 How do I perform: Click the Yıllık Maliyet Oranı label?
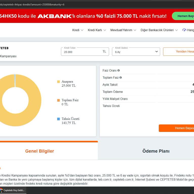click(x=115, y=99)
